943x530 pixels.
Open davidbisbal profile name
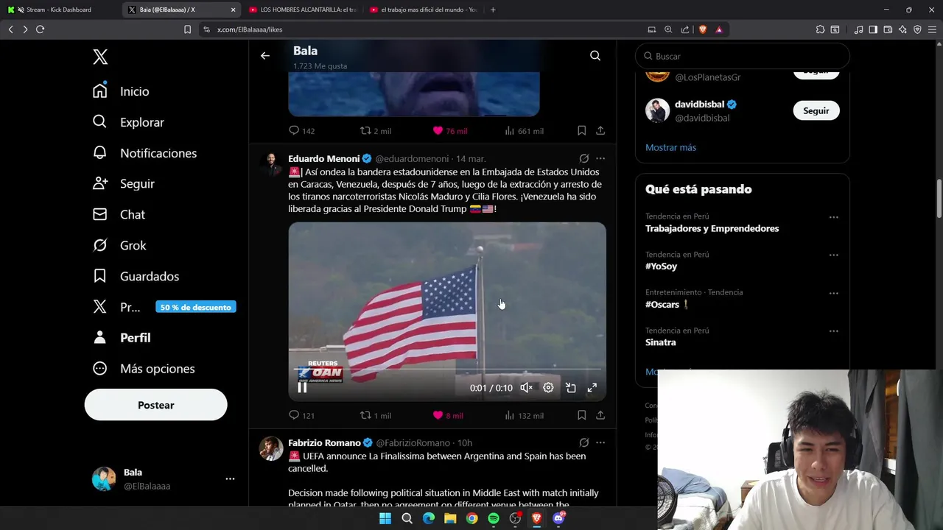[699, 105]
